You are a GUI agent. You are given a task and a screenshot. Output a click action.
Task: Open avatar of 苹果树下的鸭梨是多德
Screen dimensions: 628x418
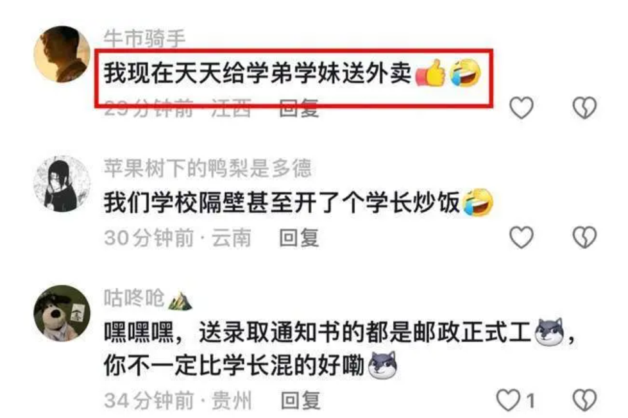pyautogui.click(x=62, y=184)
